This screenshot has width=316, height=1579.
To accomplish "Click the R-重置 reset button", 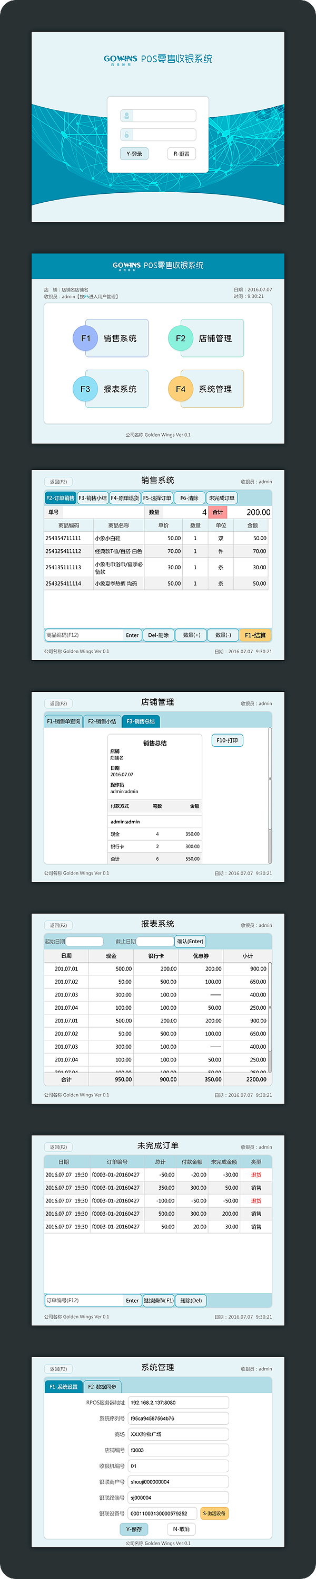I will tap(182, 154).
